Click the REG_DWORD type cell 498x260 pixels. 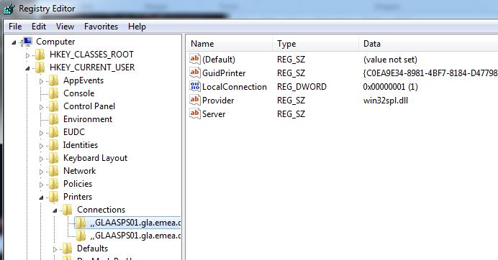tap(302, 87)
